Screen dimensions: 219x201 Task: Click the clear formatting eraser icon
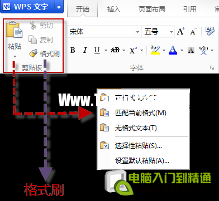point(210,31)
